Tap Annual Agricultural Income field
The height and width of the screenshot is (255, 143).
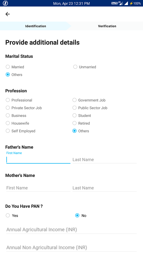(x=71, y=229)
